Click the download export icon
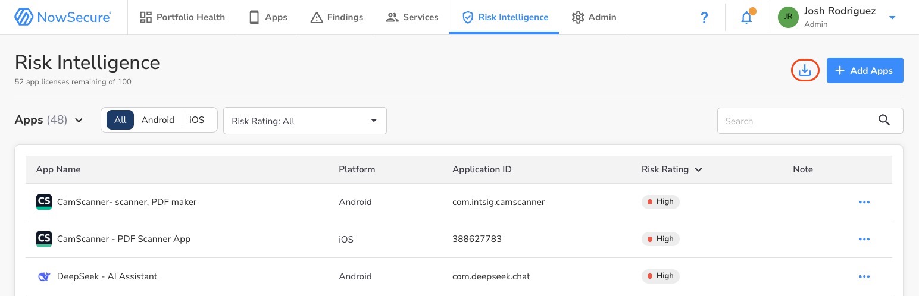 [805, 70]
